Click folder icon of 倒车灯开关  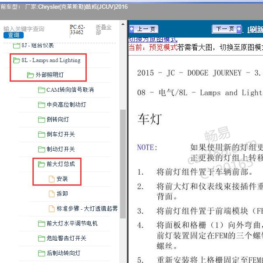coord(41,135)
